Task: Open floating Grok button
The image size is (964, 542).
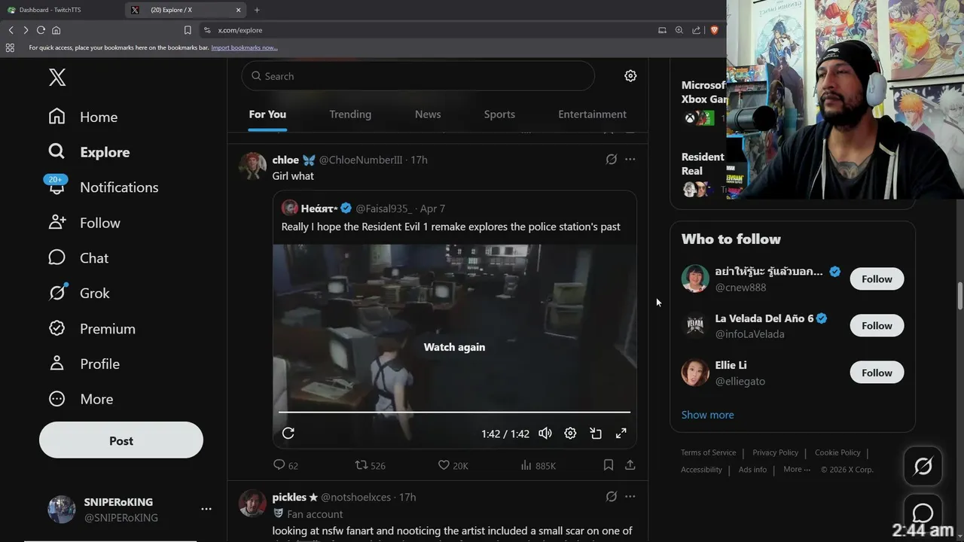Action: [923, 467]
